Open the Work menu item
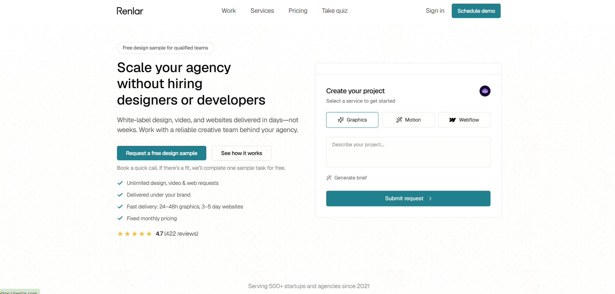The width and height of the screenshot is (615, 294). [229, 11]
